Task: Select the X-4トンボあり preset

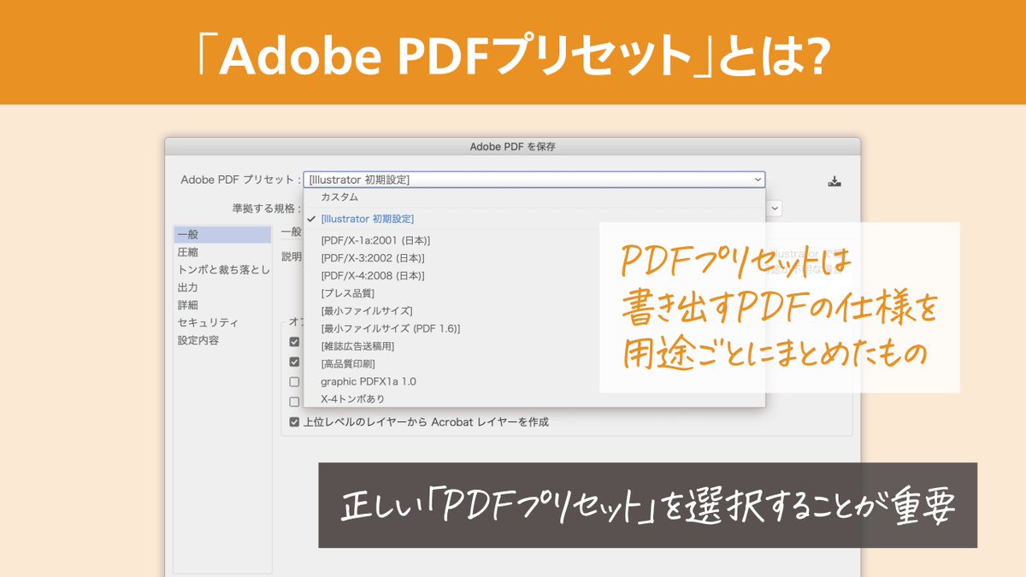Action: [534, 398]
